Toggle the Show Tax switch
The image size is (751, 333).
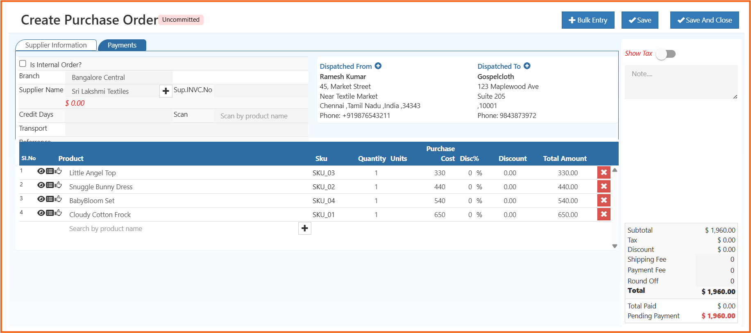pyautogui.click(x=666, y=54)
